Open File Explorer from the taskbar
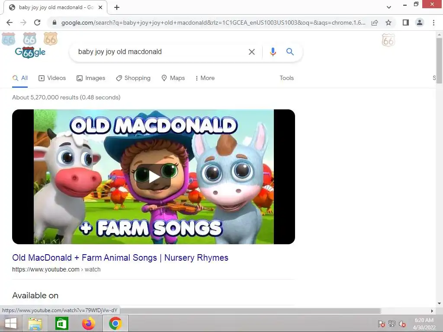The image size is (443, 332). tap(35, 323)
